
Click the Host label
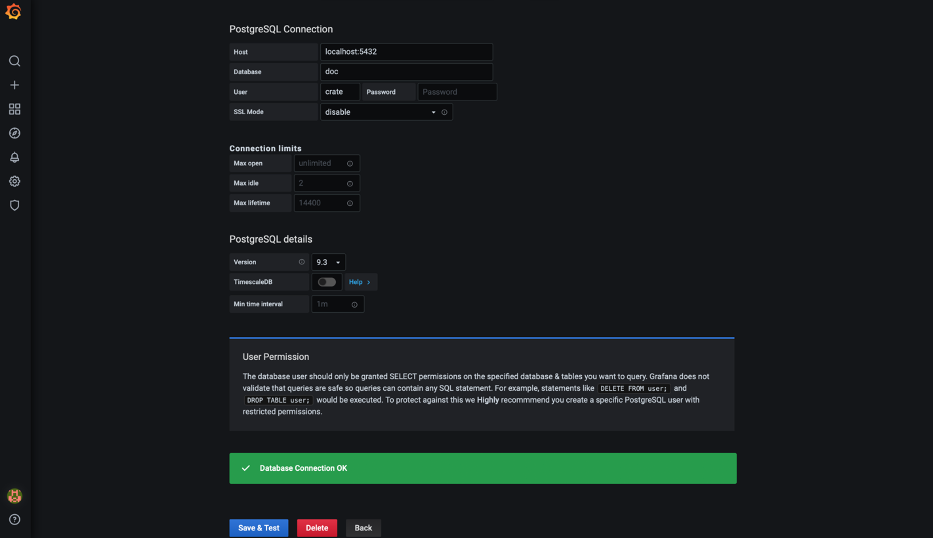click(x=241, y=52)
